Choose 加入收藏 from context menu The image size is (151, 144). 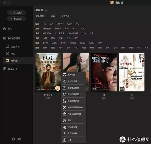click(x=73, y=75)
